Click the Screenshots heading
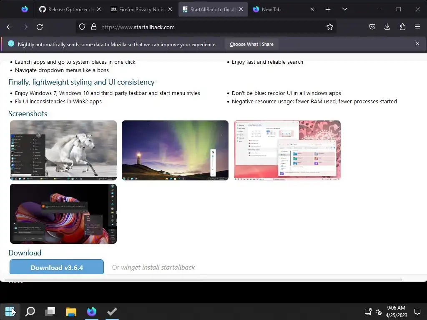This screenshot has height=320, width=427. tap(28, 113)
